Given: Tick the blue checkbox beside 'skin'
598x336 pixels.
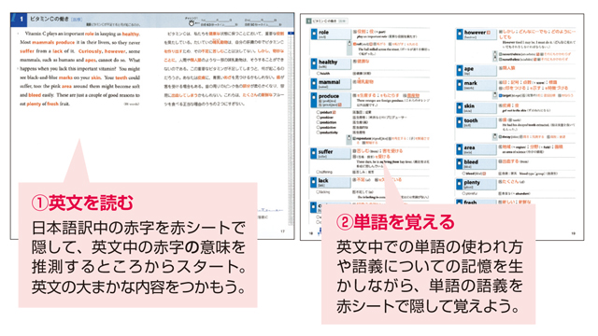Looking at the screenshot, I should [x=460, y=107].
